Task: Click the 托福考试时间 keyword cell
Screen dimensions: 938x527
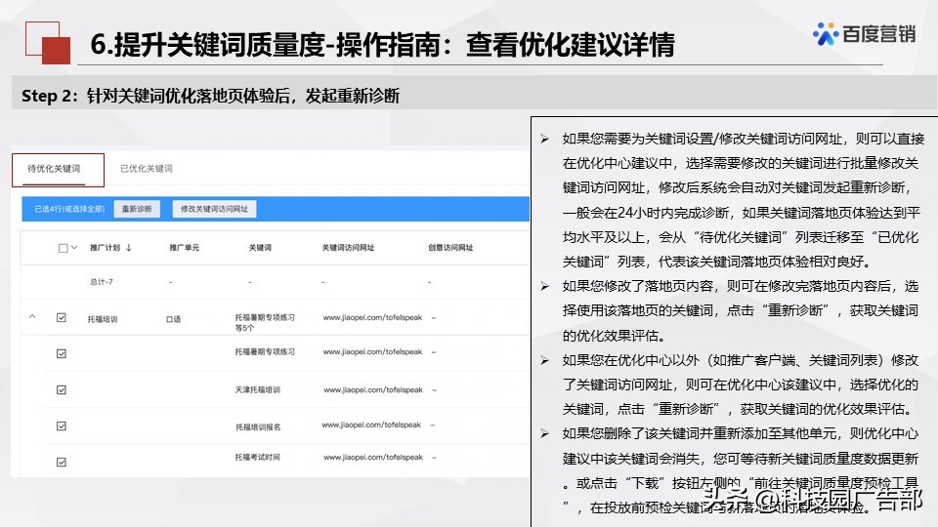Action: [257, 457]
